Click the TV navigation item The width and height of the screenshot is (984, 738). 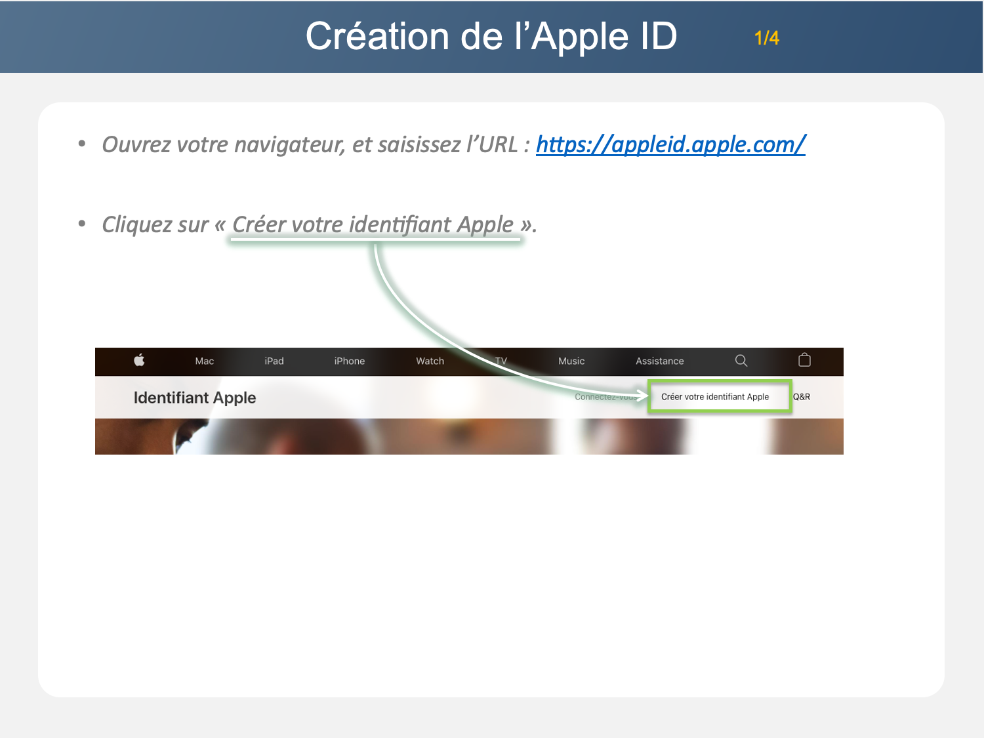(x=501, y=361)
